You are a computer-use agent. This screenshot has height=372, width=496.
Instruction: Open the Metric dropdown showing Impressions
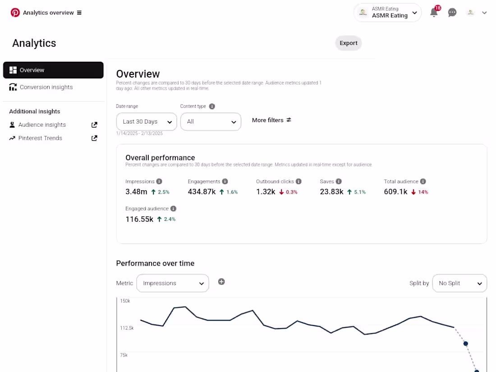point(173,283)
